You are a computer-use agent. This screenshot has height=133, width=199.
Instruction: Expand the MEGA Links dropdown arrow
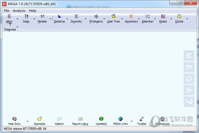pyautogui.click(x=132, y=121)
